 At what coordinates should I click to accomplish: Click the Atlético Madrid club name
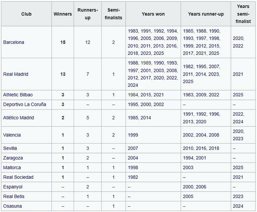point(18,118)
